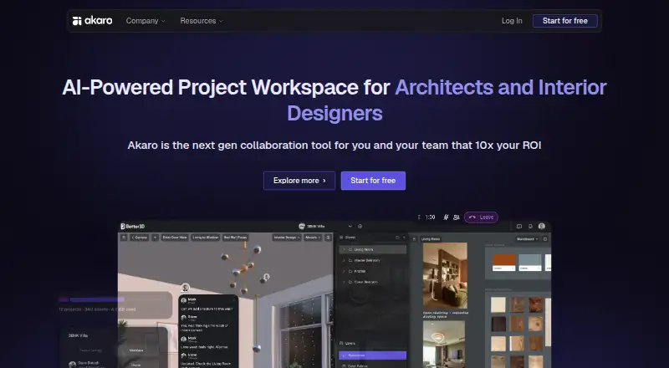Click the Better3D logo in the app preview
The image size is (669, 368).
133,227
